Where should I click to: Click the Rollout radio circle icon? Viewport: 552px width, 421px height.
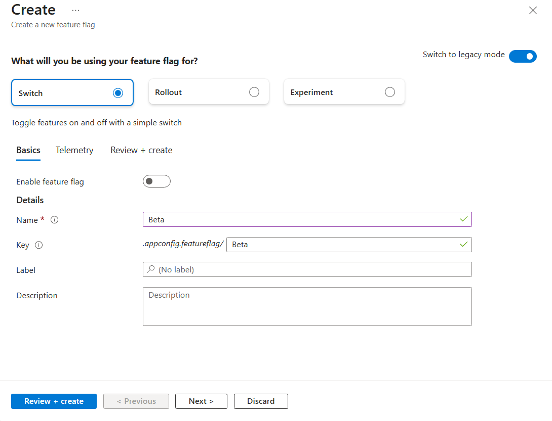(254, 92)
